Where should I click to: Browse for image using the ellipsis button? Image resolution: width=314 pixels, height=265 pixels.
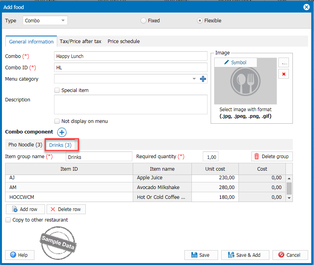(x=283, y=63)
